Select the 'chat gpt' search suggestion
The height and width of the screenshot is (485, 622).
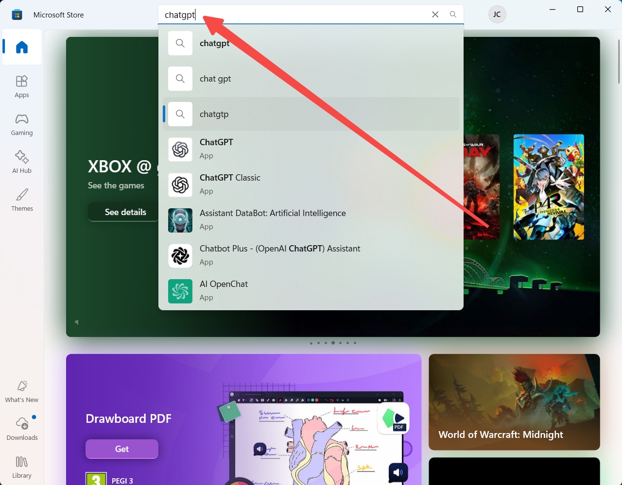(311, 79)
